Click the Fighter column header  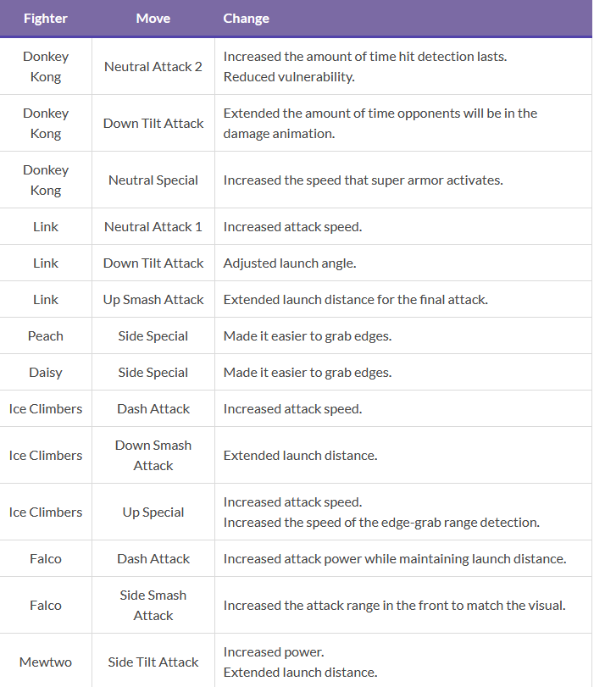pos(46,19)
